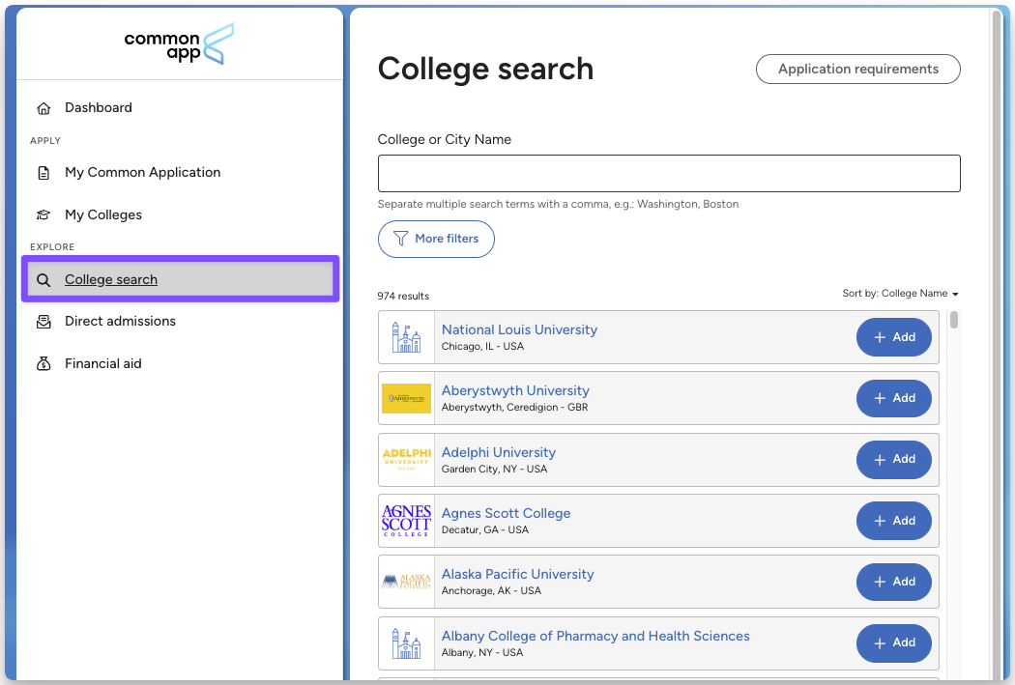This screenshot has width=1015, height=685.
Task: Click the Aberystwyth University yellow logo
Action: click(406, 398)
